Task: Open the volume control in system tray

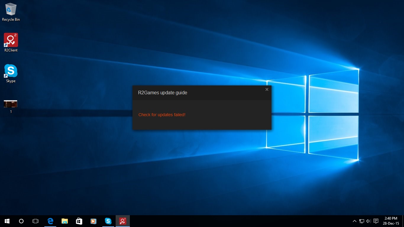Action: point(368,221)
